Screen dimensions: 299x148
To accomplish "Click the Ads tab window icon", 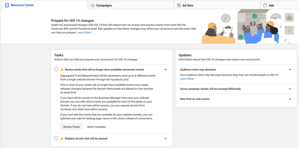I will 265,5.
